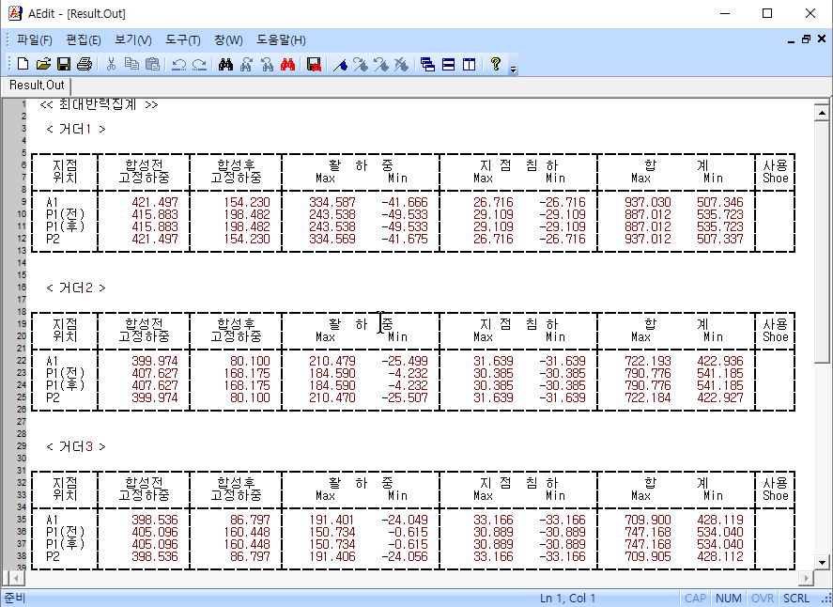The image size is (833, 607).
Task: Click the SCRL indicator in status bar
Action: [795, 599]
